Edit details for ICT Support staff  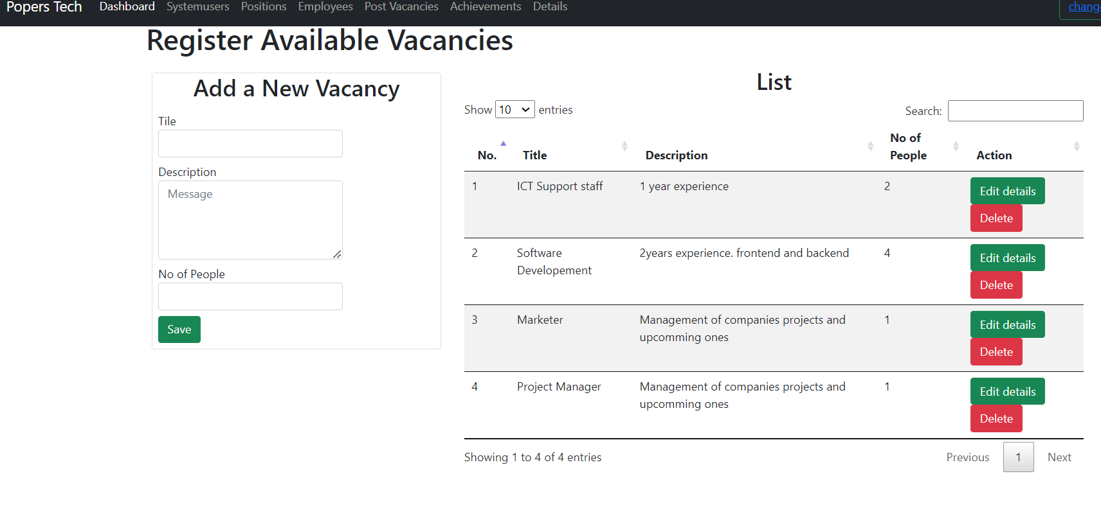(1008, 191)
